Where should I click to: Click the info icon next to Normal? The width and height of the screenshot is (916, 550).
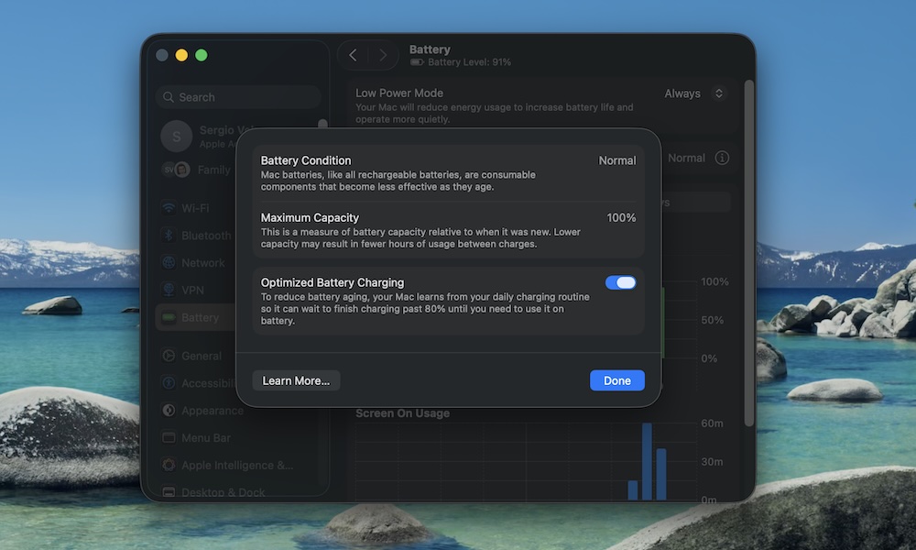pos(722,158)
